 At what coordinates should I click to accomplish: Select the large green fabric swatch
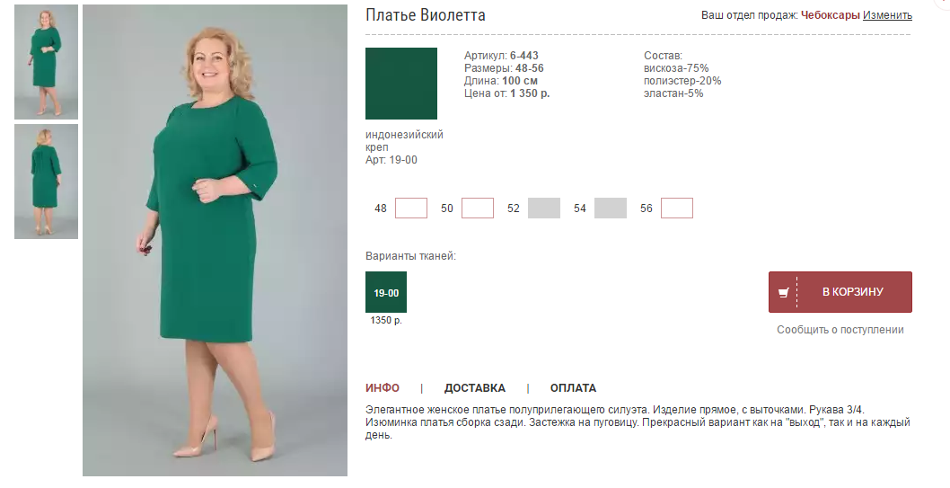point(401,84)
